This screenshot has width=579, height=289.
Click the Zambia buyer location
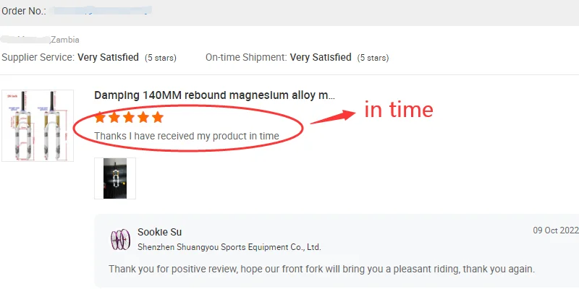65,40
